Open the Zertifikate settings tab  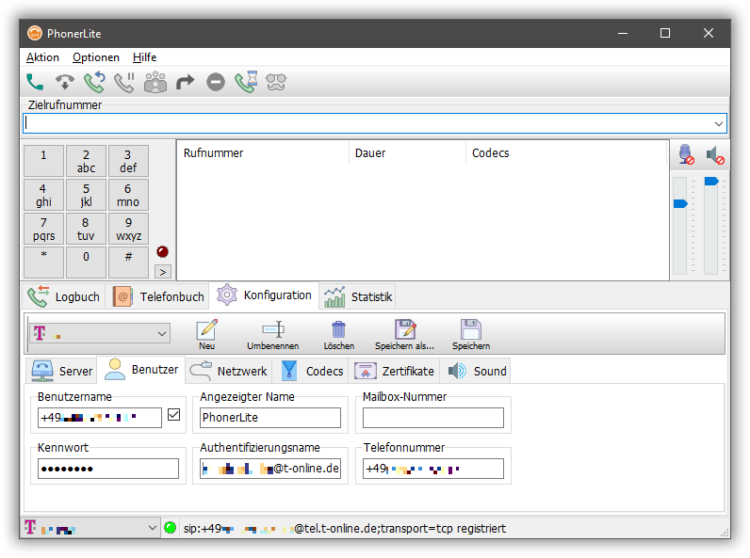coord(394,371)
